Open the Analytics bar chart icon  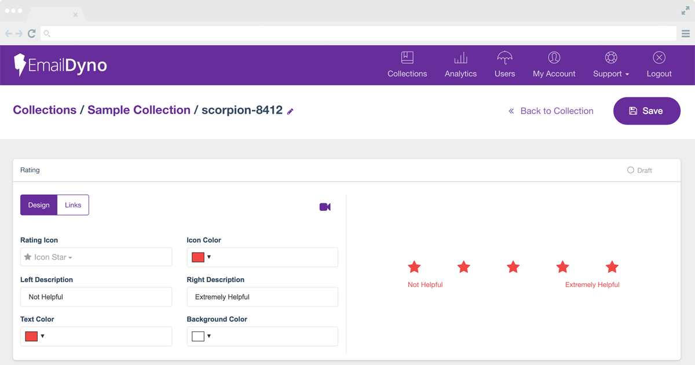point(460,58)
